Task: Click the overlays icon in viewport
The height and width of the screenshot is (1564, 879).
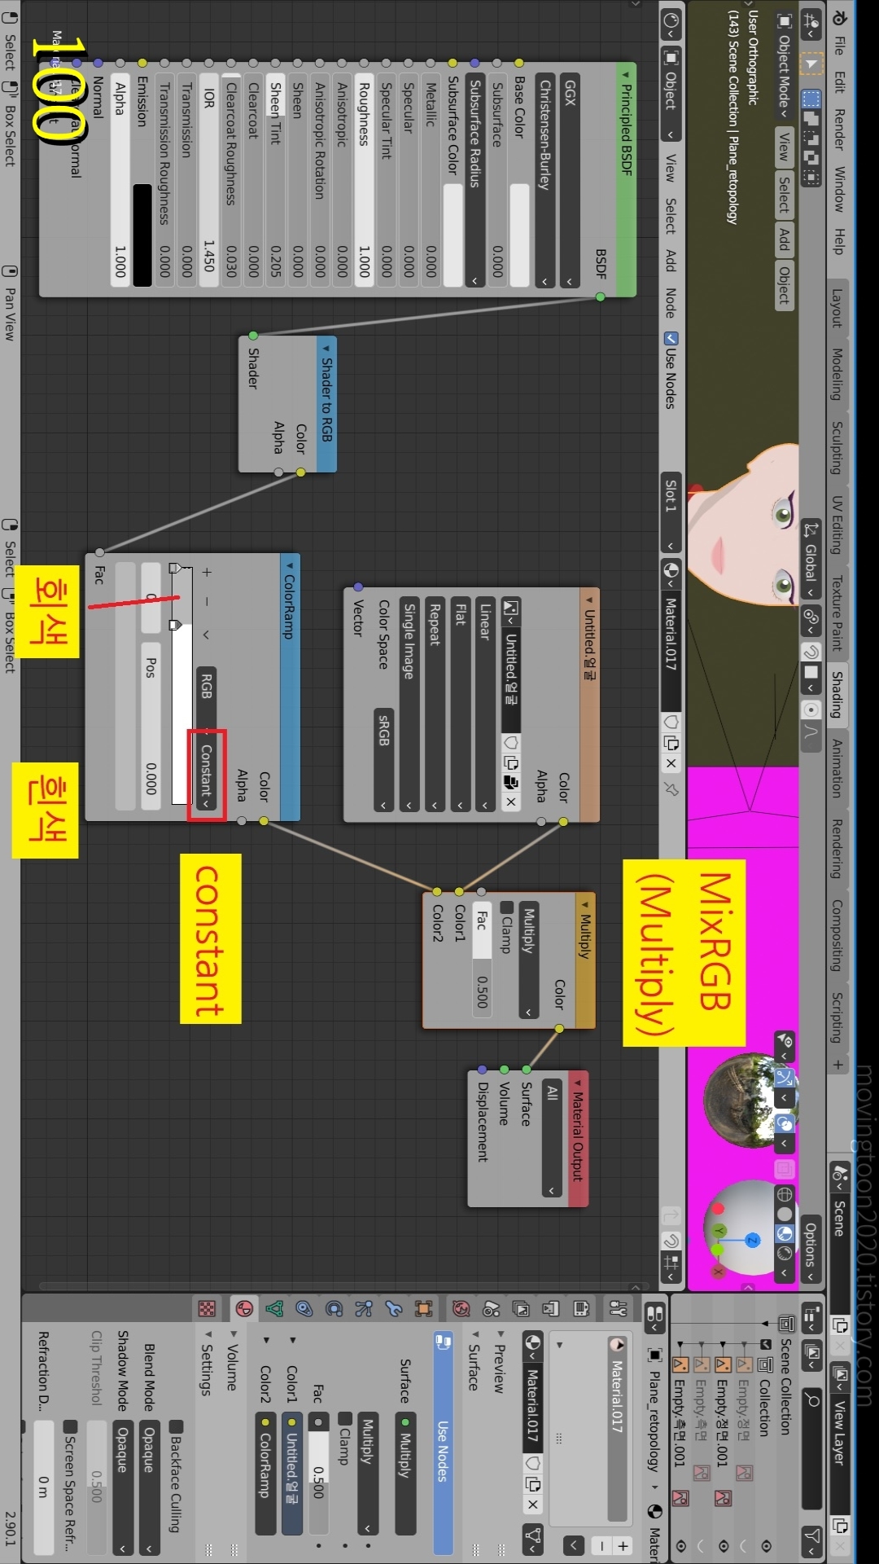Action: 785,1123
